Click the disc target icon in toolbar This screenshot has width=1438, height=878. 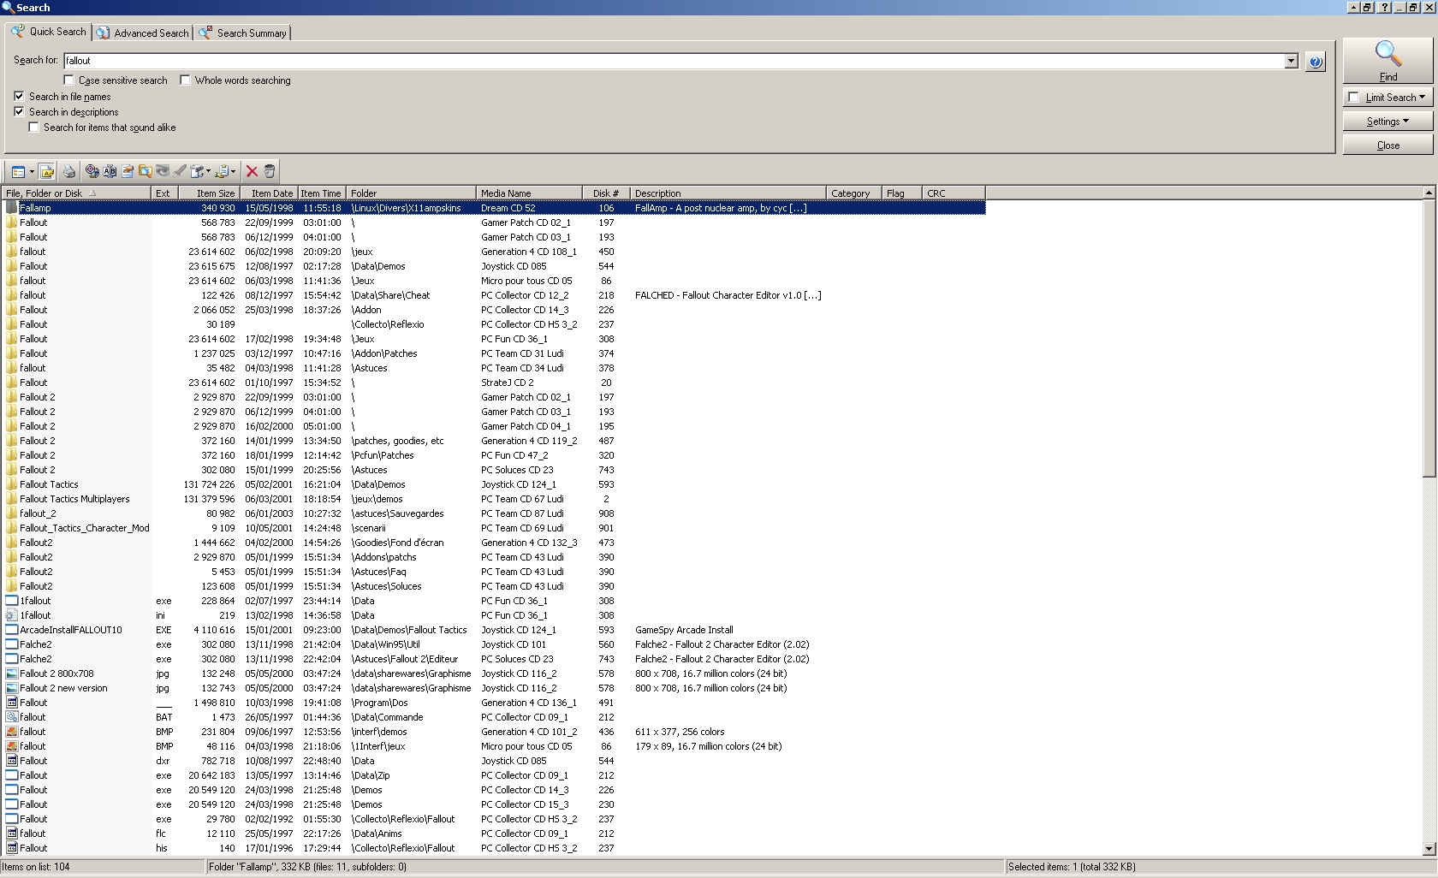pos(92,171)
